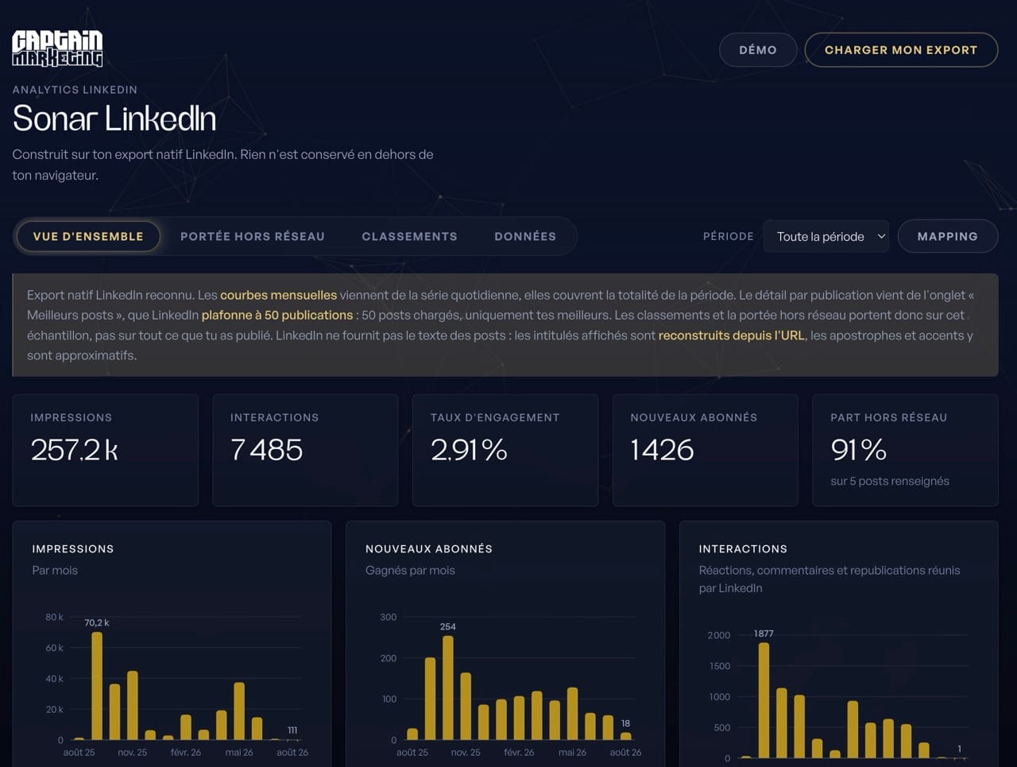The image size is (1017, 767).
Task: Click the '7 485' interactions value
Action: click(266, 450)
